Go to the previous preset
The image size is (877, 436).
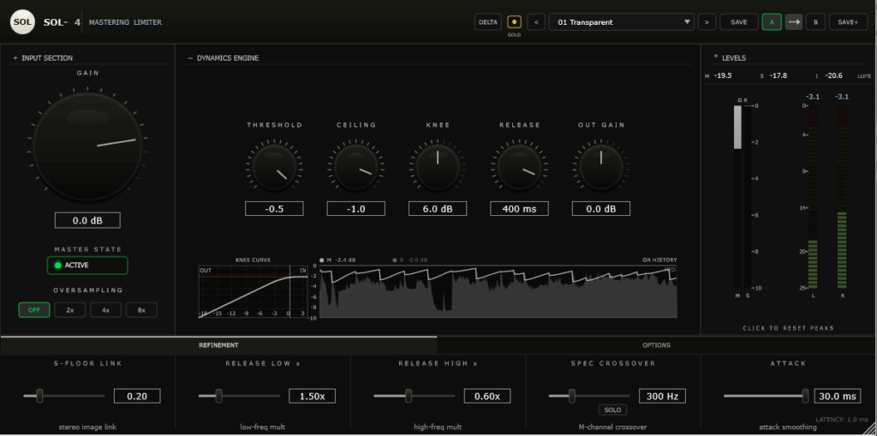(x=536, y=22)
